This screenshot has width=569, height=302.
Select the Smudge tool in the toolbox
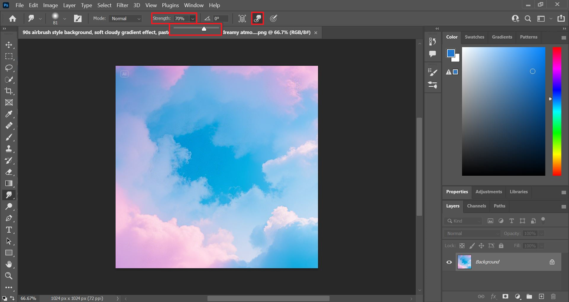coord(8,195)
